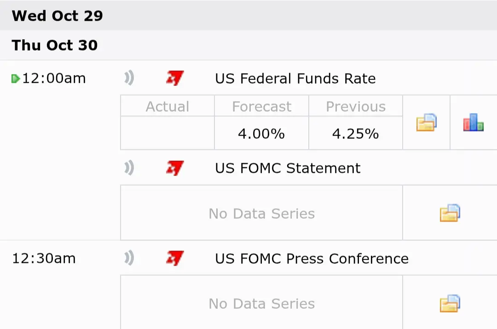Open the US FOMC Press Conference title
The height and width of the screenshot is (329, 497).
pos(312,258)
